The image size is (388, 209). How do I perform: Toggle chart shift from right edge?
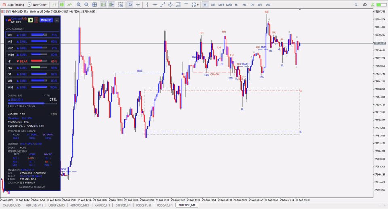point(112,5)
